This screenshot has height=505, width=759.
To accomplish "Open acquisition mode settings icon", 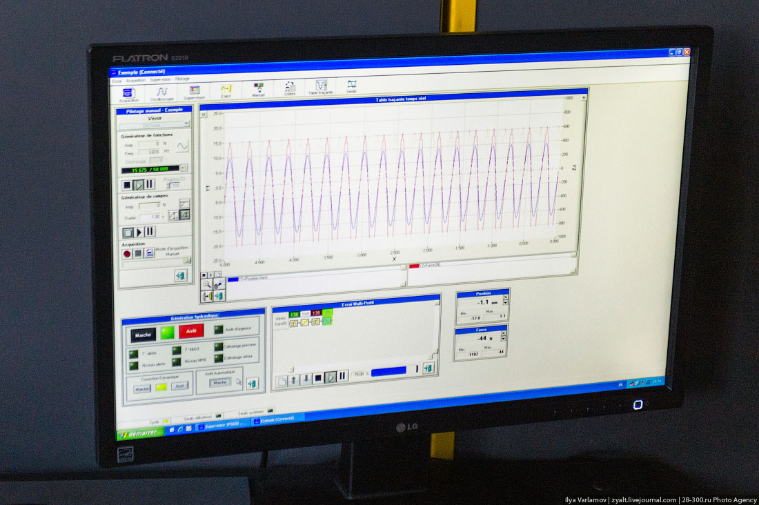I will (149, 253).
